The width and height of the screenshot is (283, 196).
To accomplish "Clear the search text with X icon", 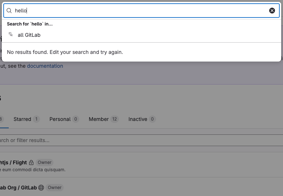I will click(x=272, y=11).
